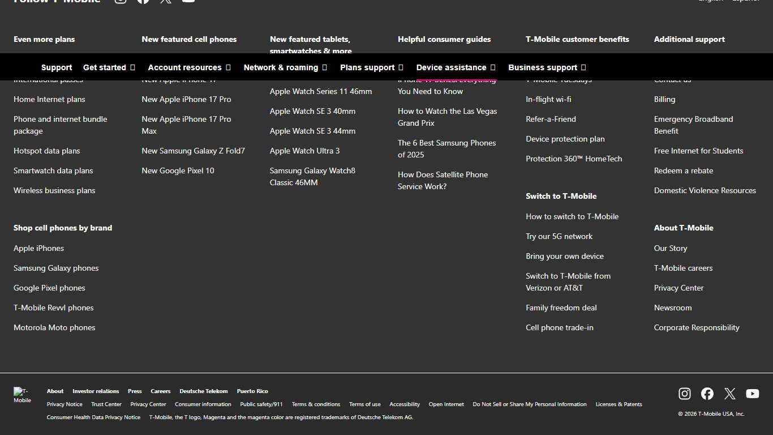This screenshot has height=435, width=773.
Task: Open YouTube from the Follow T-Mobile row
Action: click(188, 1)
